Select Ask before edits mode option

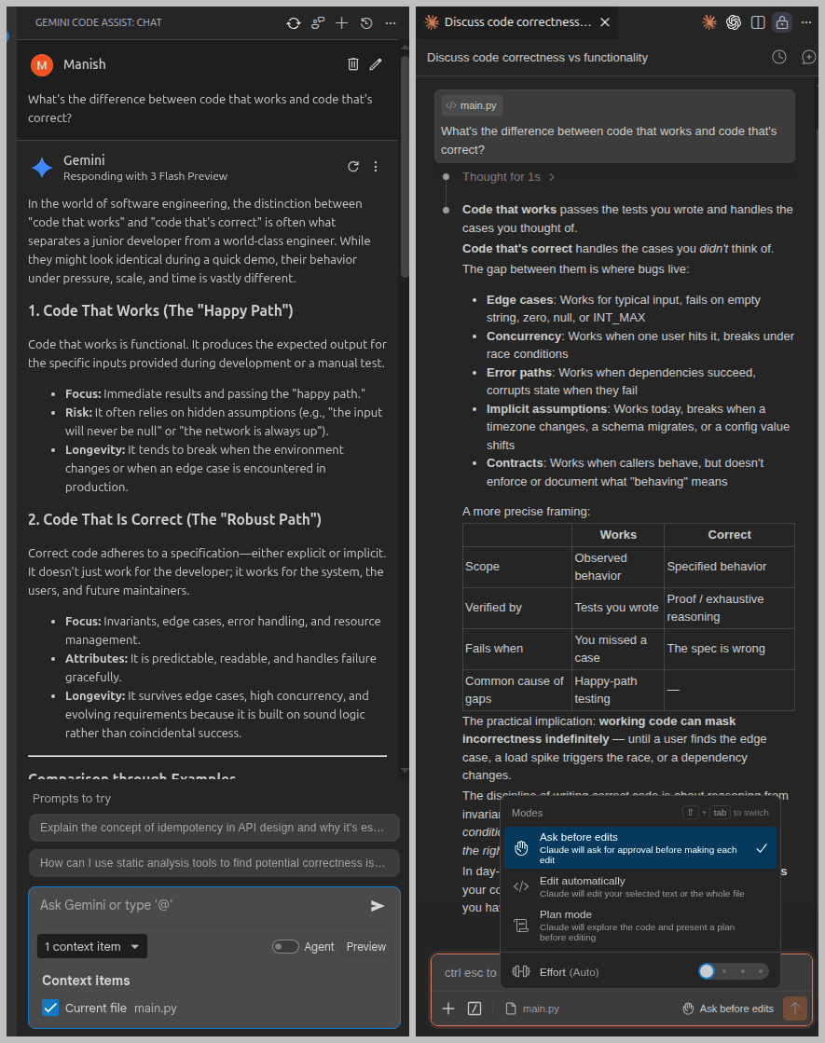(640, 848)
